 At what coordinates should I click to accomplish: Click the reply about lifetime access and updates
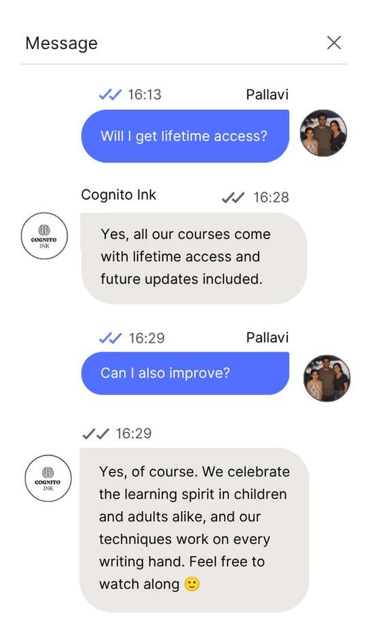(194, 258)
